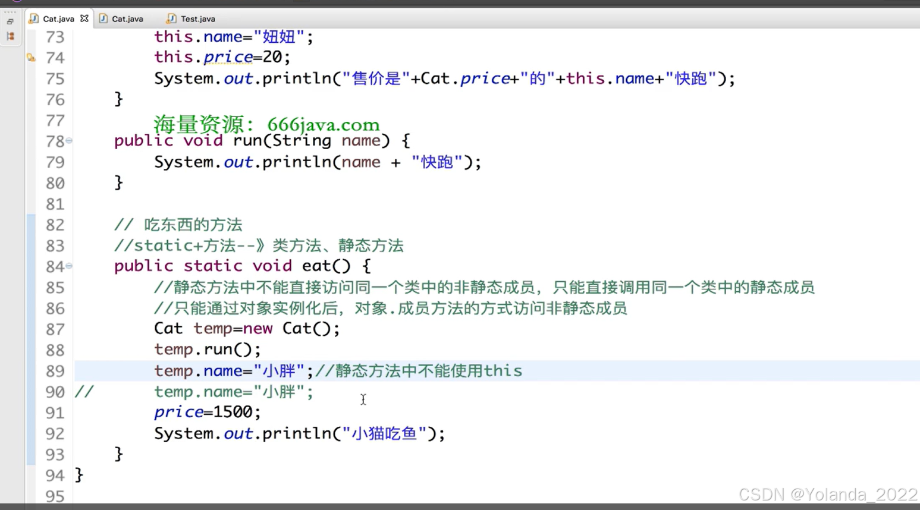This screenshot has height=510, width=920.
Task: Click "price=1500;" on line 91
Action: coord(208,412)
